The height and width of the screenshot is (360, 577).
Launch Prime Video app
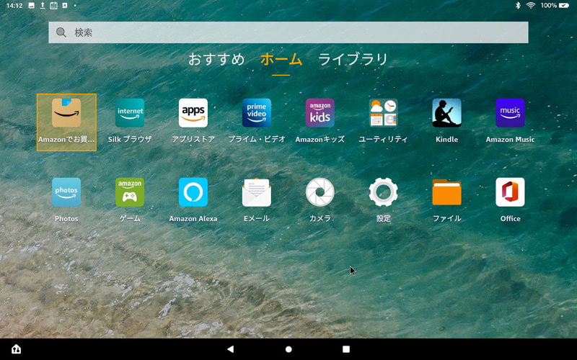(257, 113)
